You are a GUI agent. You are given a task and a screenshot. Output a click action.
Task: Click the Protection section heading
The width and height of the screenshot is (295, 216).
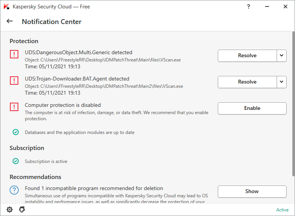tap(24, 41)
